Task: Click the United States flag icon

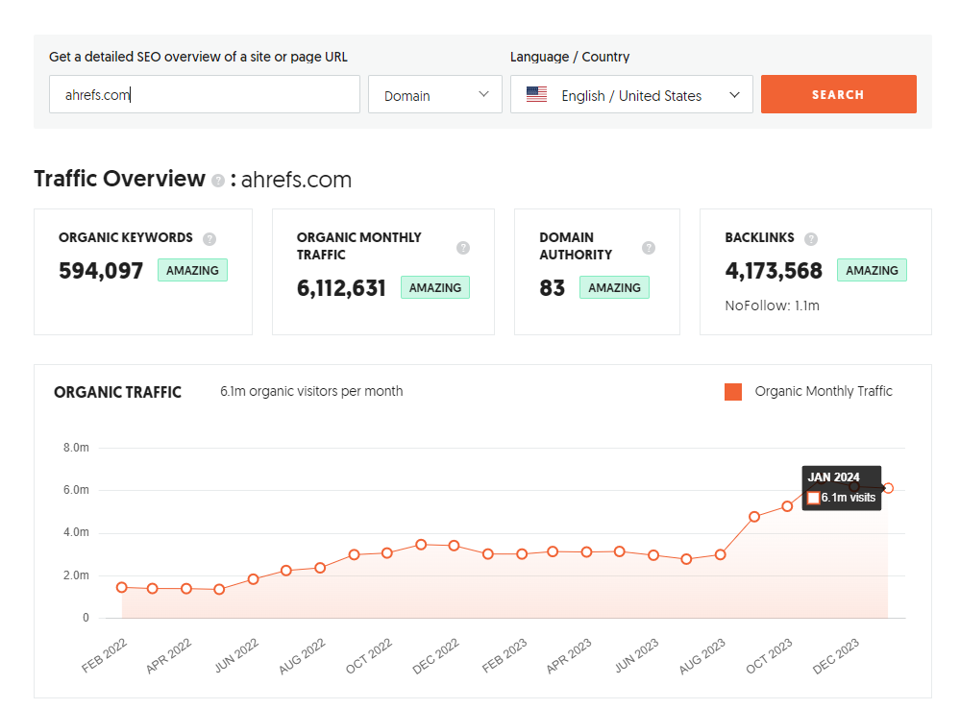Action: pyautogui.click(x=536, y=94)
